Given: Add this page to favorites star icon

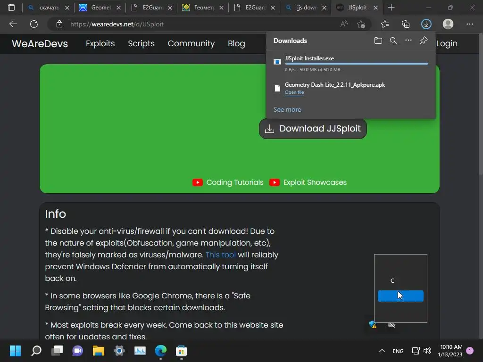Looking at the screenshot, I should [361, 24].
